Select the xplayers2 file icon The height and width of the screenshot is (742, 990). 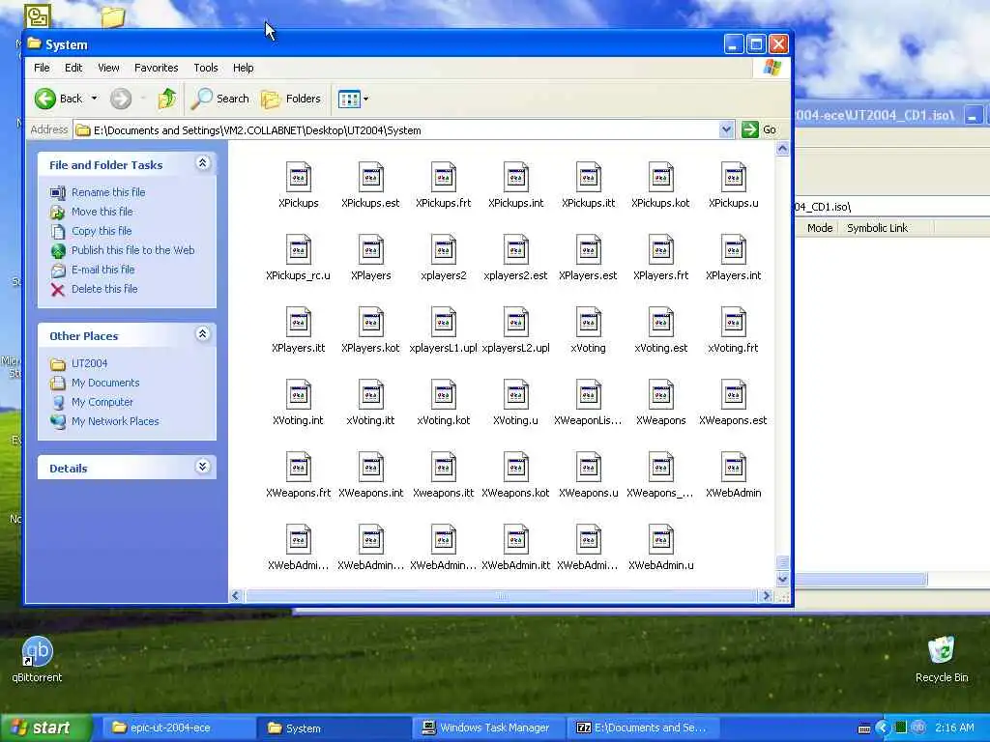443,250
